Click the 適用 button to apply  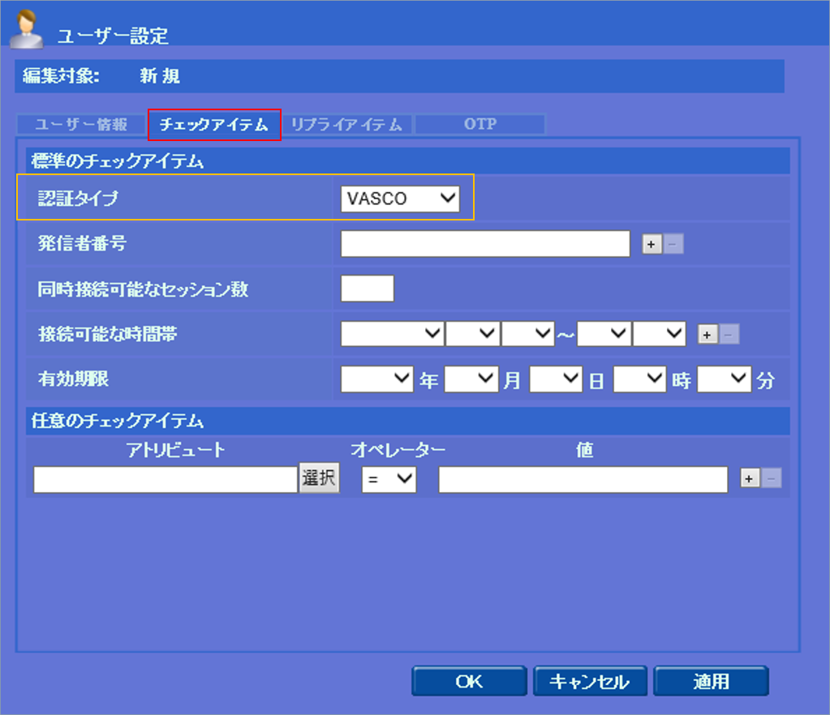[x=711, y=682]
